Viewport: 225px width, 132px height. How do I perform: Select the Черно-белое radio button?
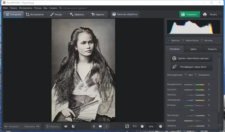pyautogui.click(x=183, y=40)
